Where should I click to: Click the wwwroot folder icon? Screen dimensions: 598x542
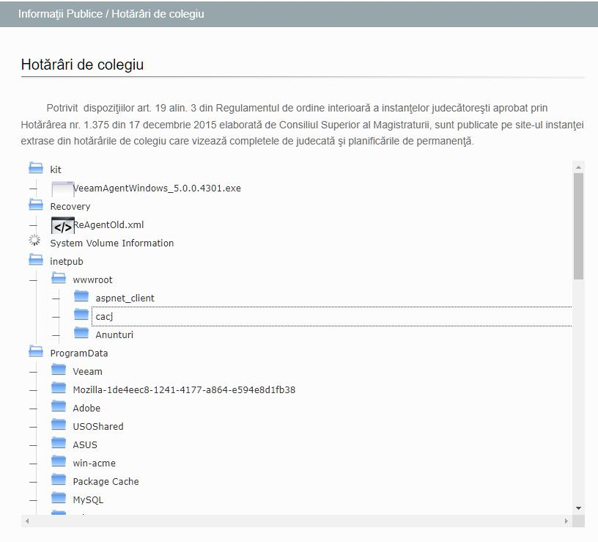[x=59, y=278]
